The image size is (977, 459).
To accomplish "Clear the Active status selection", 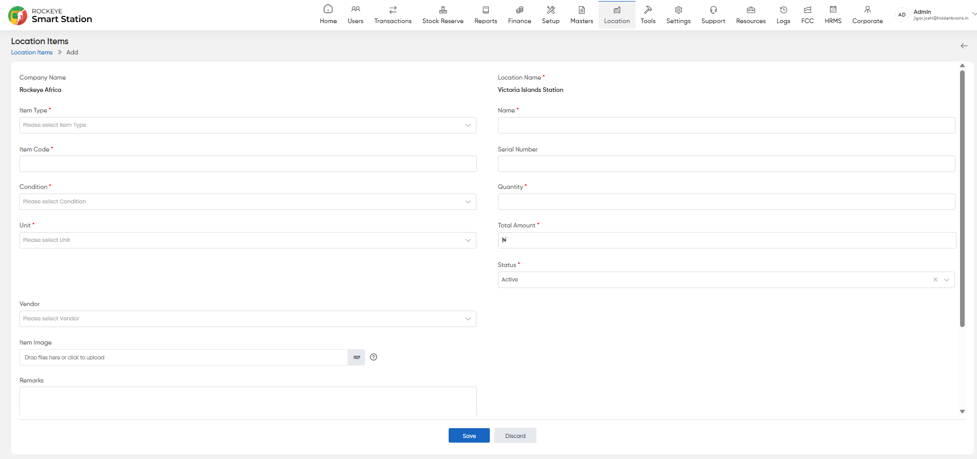I will click(935, 280).
